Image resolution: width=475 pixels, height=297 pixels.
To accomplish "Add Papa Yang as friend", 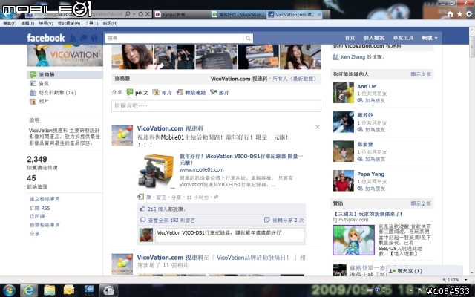I will point(375,189).
